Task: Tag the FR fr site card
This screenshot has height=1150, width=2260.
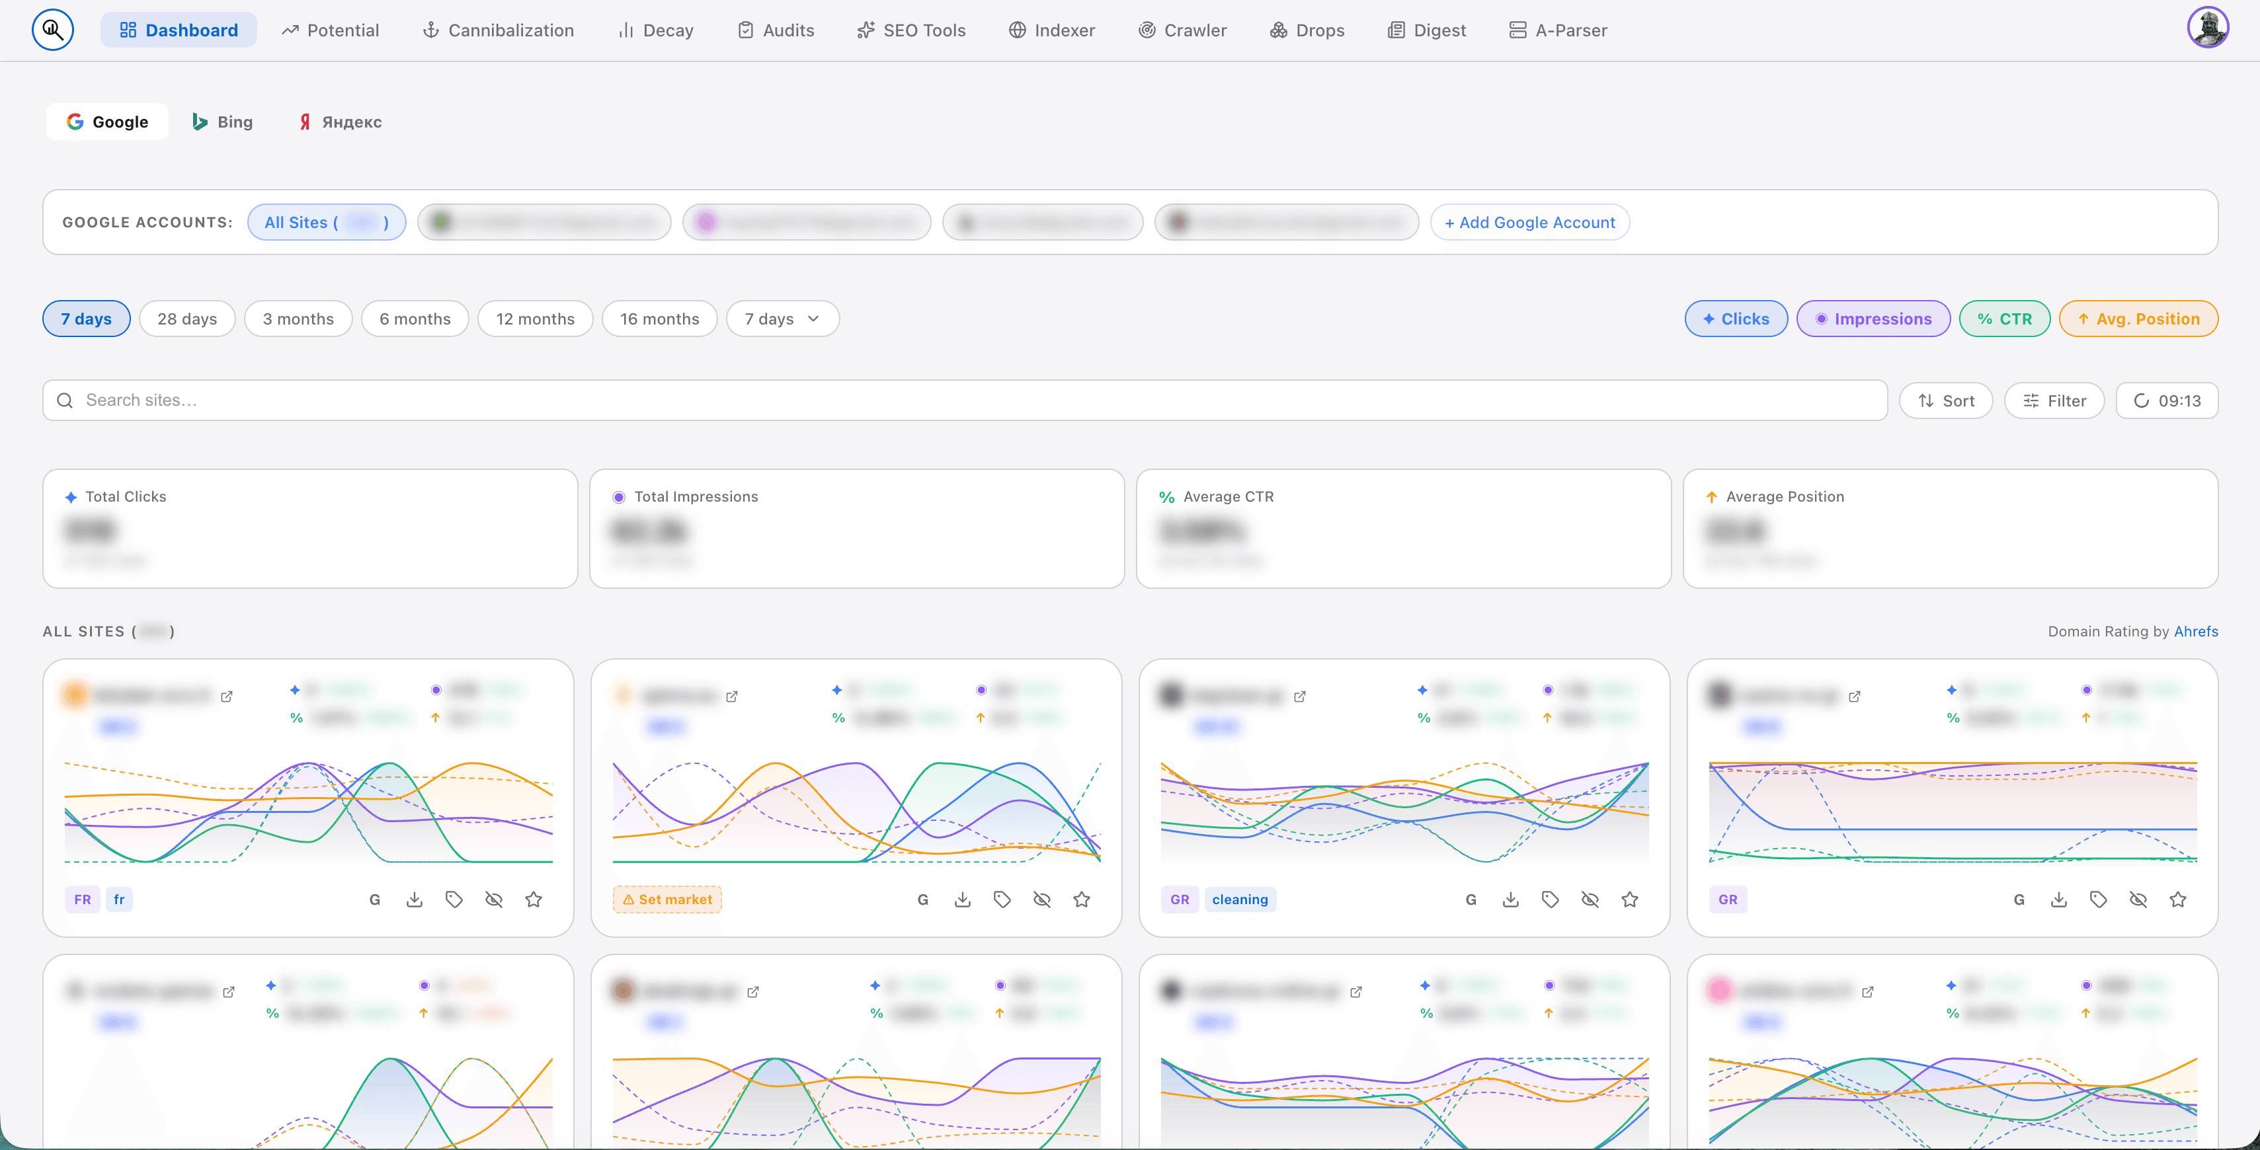Action: coord(454,899)
